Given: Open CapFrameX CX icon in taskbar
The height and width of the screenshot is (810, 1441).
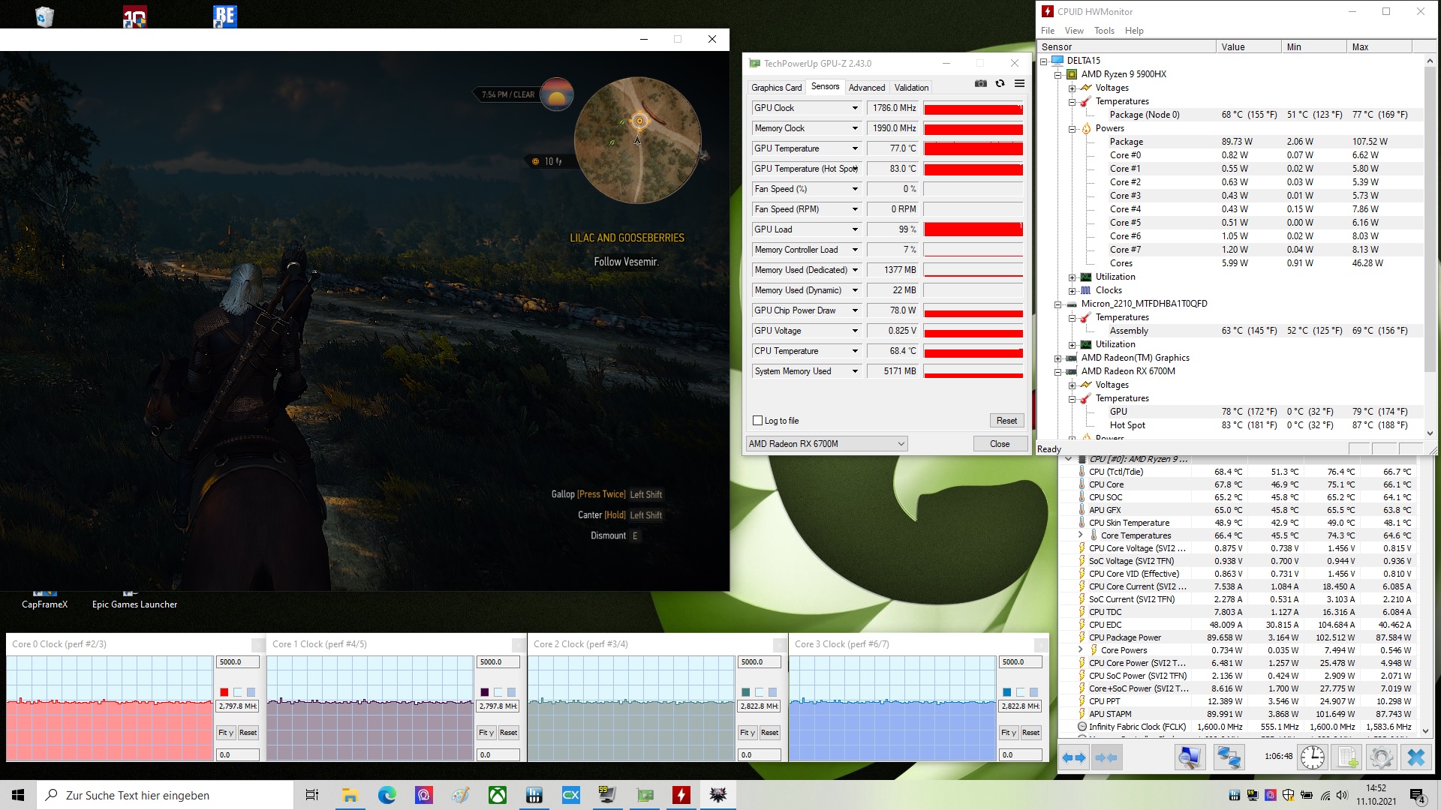Looking at the screenshot, I should 570,795.
